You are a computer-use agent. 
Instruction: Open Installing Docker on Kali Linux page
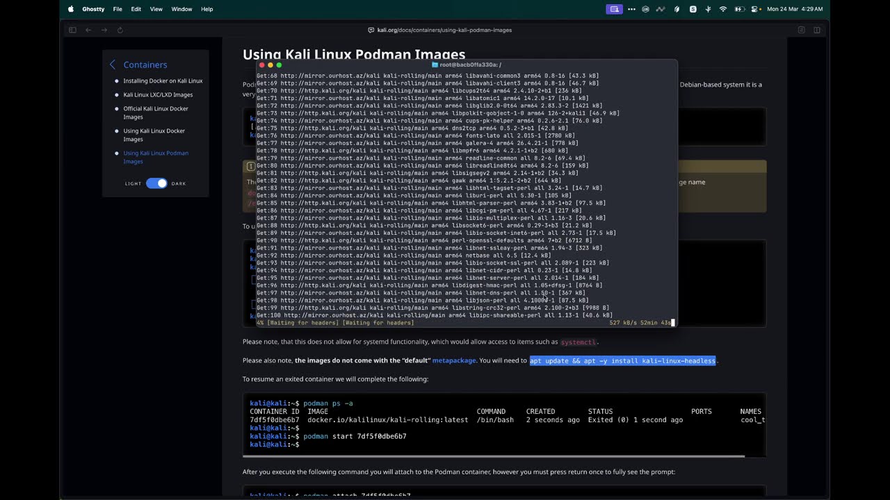click(x=163, y=81)
